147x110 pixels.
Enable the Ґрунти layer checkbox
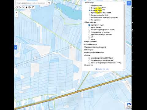(x=89, y=39)
